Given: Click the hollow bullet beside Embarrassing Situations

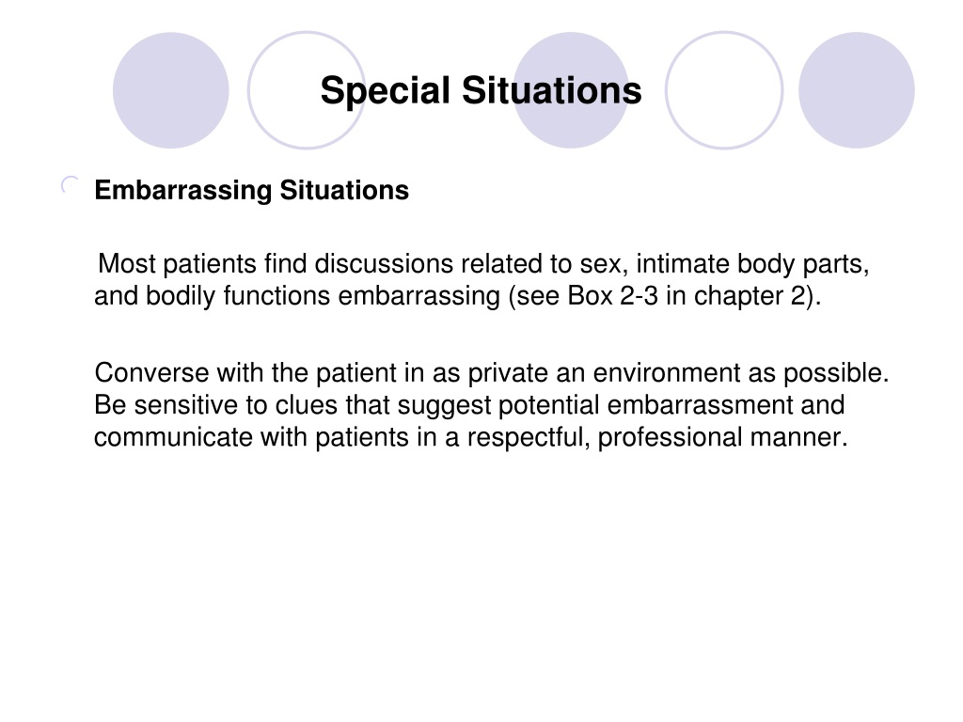Looking at the screenshot, I should point(70,185).
